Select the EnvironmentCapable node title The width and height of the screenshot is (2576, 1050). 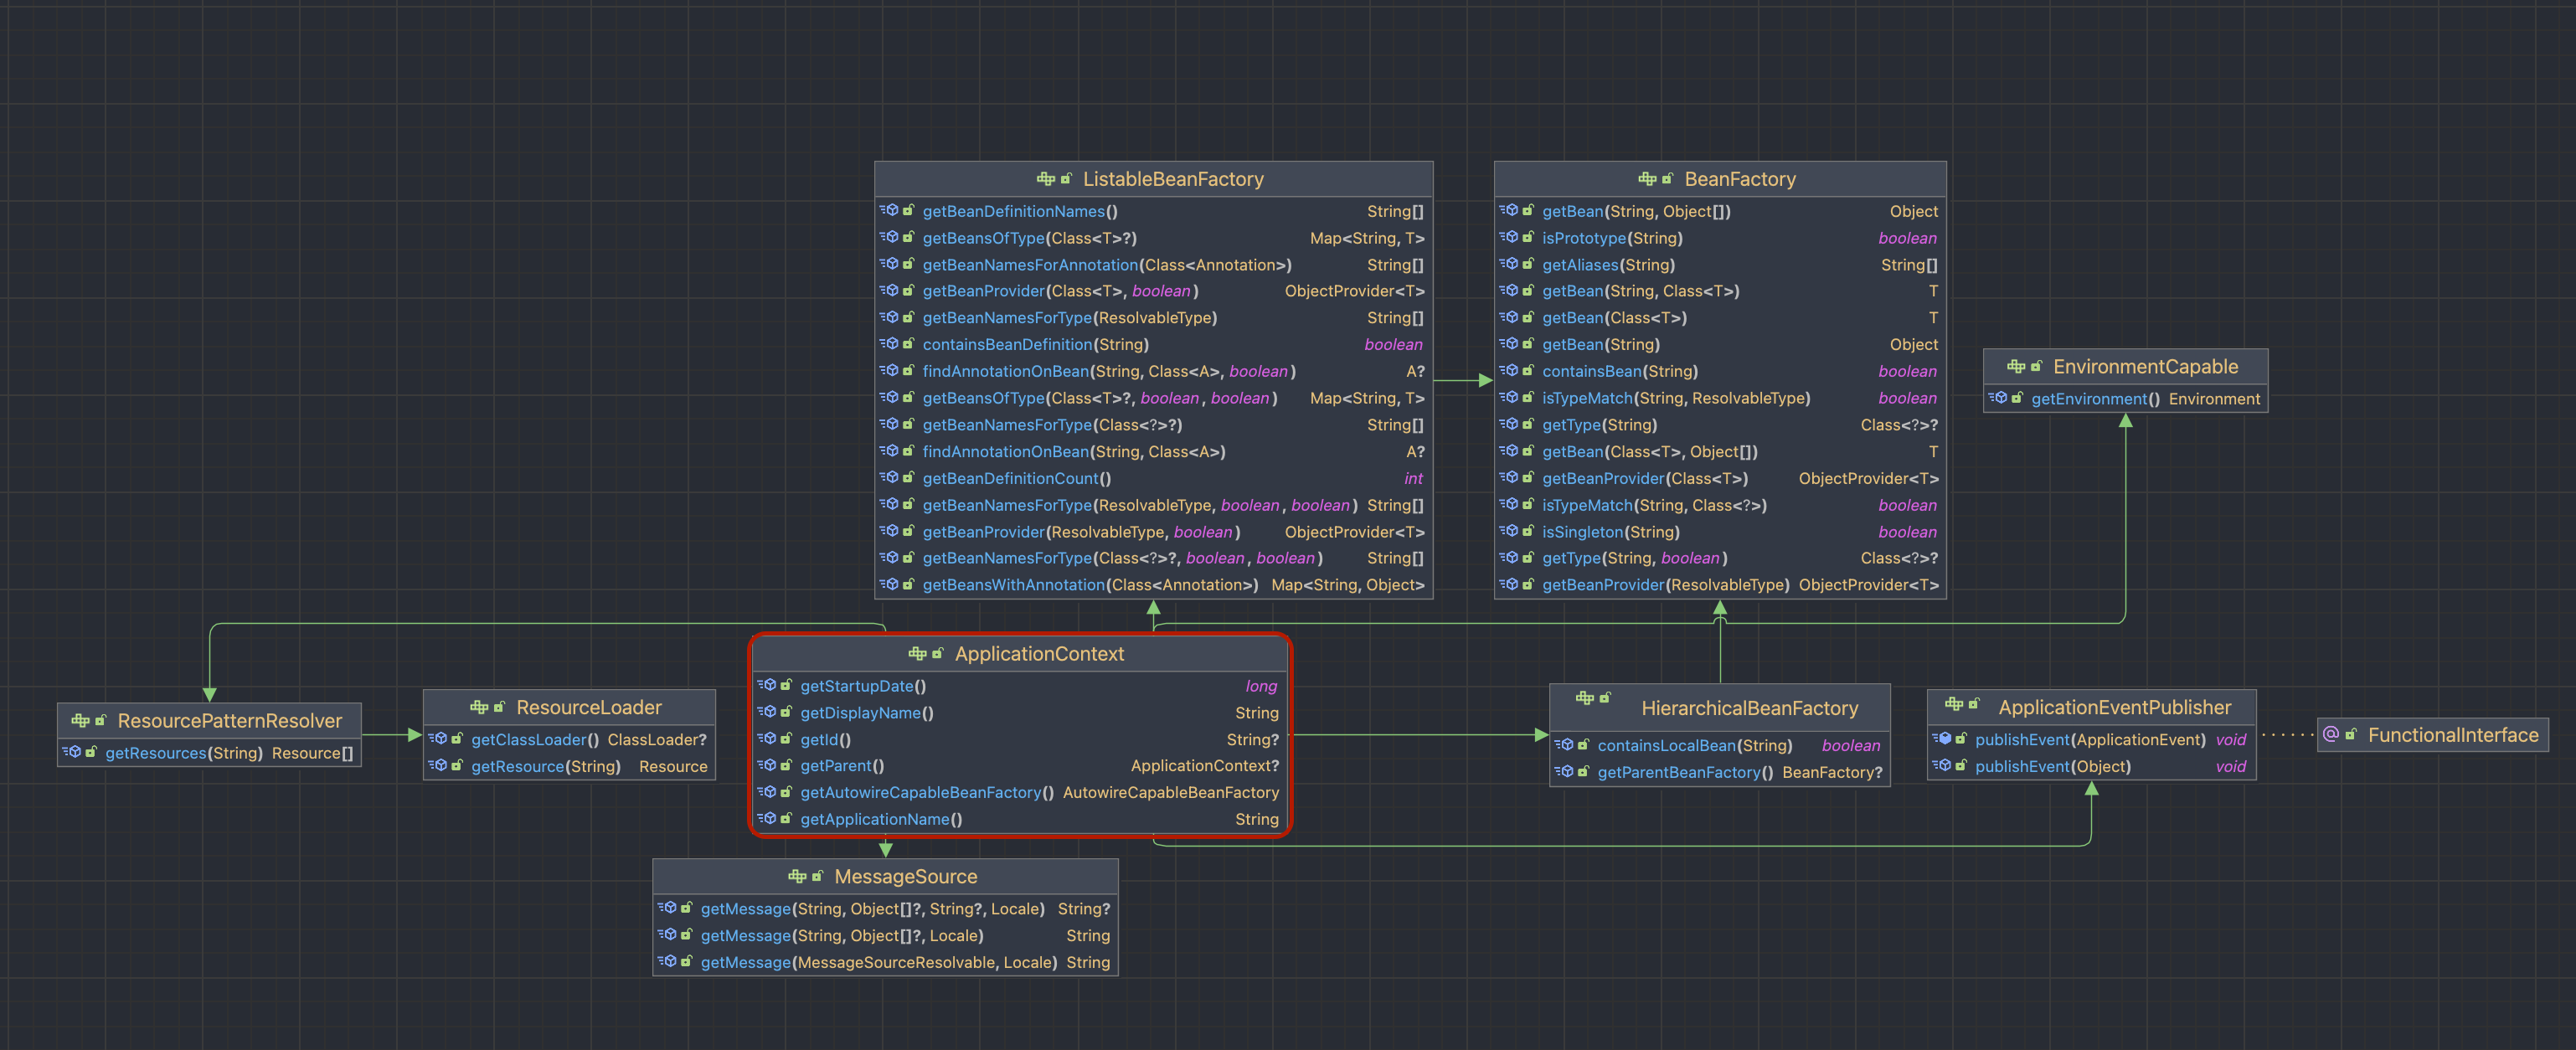click(2145, 366)
